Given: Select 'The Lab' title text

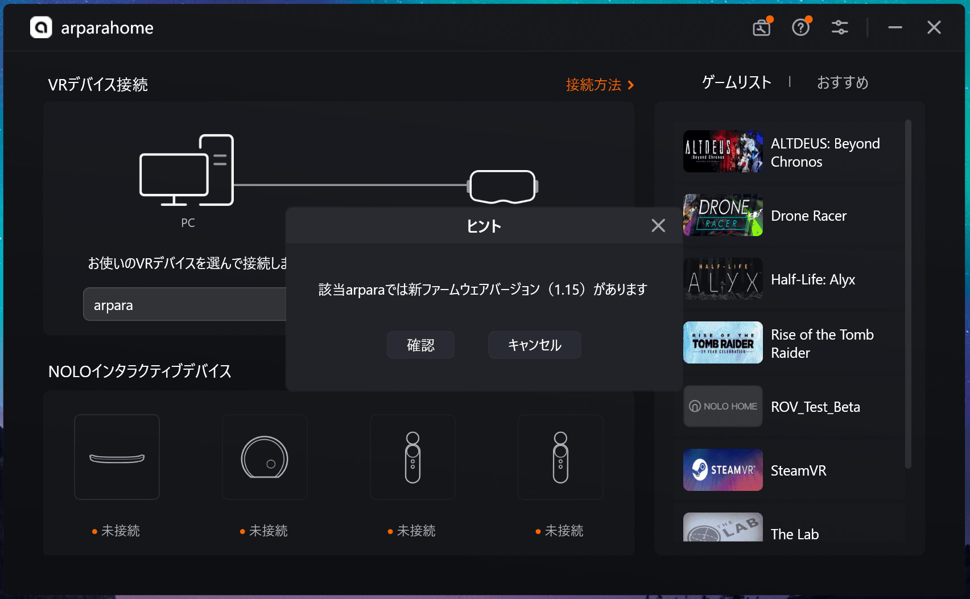Looking at the screenshot, I should point(795,534).
